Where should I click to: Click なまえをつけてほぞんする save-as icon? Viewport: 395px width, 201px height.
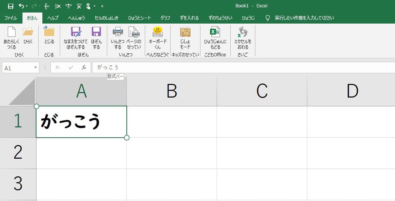[x=76, y=32]
